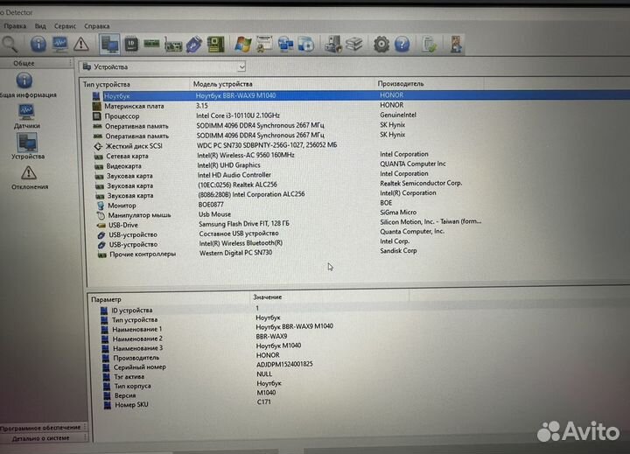Sort by the Тип устройства column header
This screenshot has width=630, height=454.
[x=107, y=84]
